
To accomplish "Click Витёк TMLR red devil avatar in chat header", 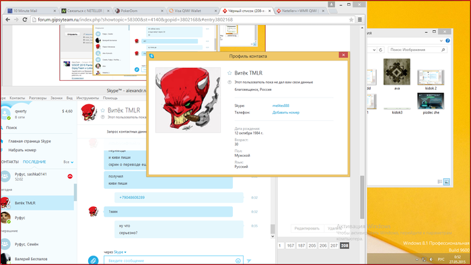I will 89,112.
